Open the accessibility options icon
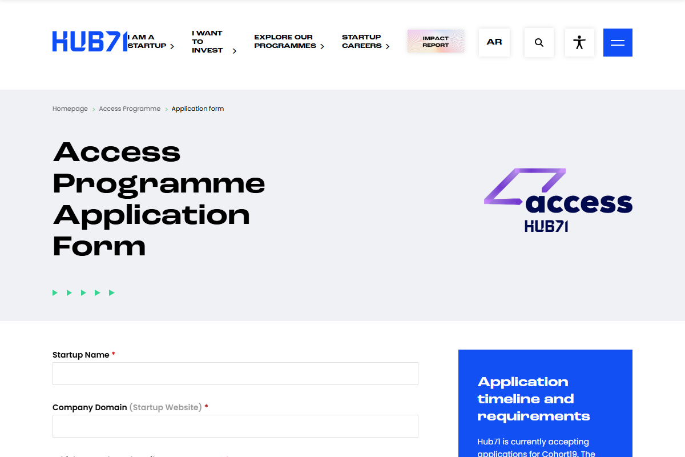The width and height of the screenshot is (685, 457). [x=579, y=42]
